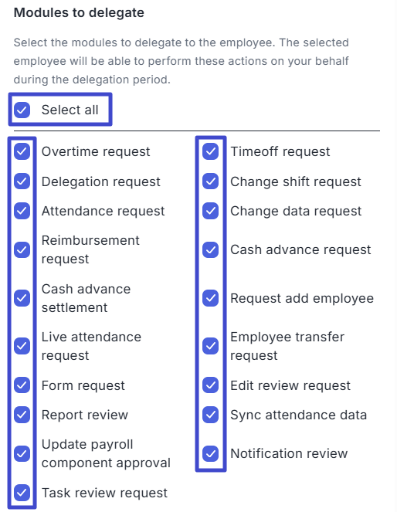Toggle Change data request checkbox
Screen dimensions: 397x512
[x=211, y=211]
